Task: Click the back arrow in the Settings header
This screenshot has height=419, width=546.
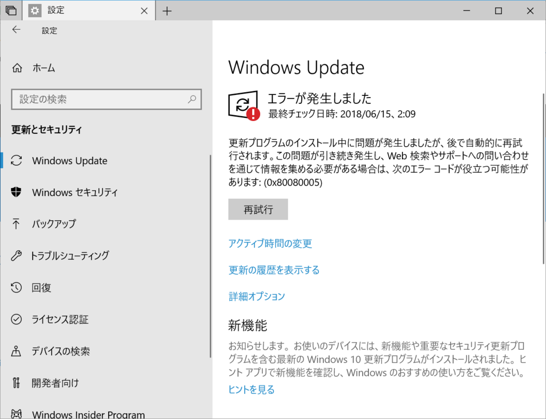Action: tap(16, 30)
